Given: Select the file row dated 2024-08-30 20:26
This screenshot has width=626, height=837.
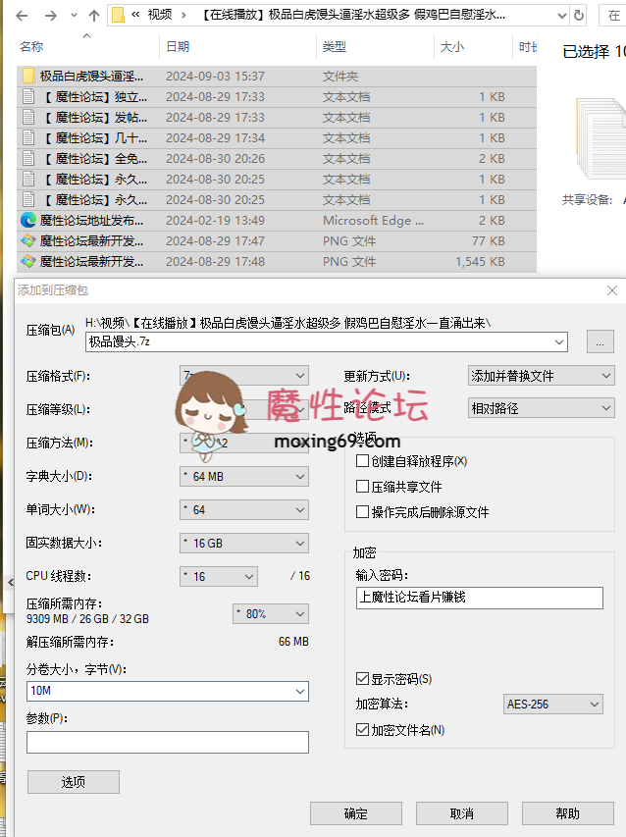Looking at the screenshot, I should tap(277, 159).
